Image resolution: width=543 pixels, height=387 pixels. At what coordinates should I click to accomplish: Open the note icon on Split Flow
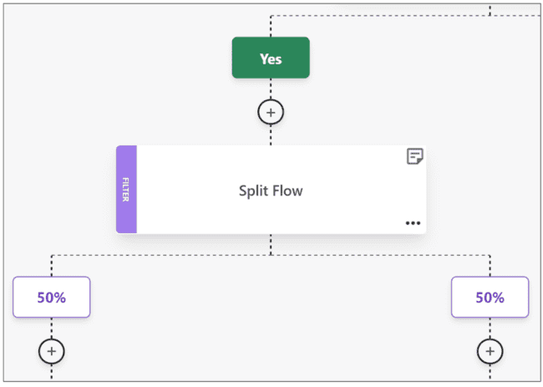414,156
